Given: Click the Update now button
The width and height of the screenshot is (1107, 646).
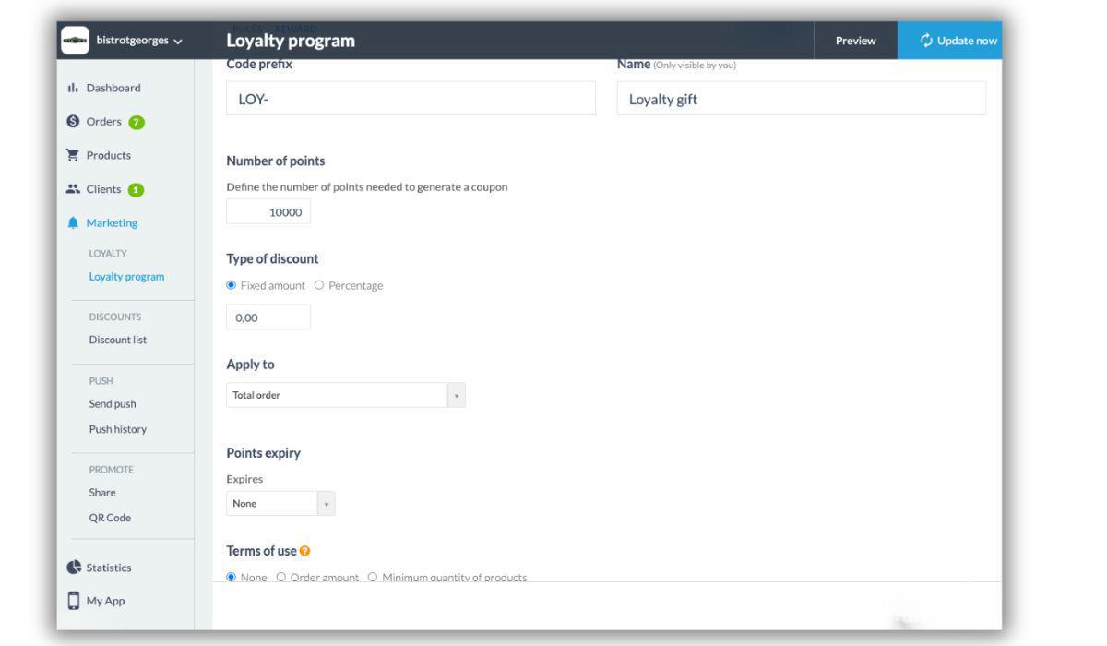Looking at the screenshot, I should [x=948, y=41].
